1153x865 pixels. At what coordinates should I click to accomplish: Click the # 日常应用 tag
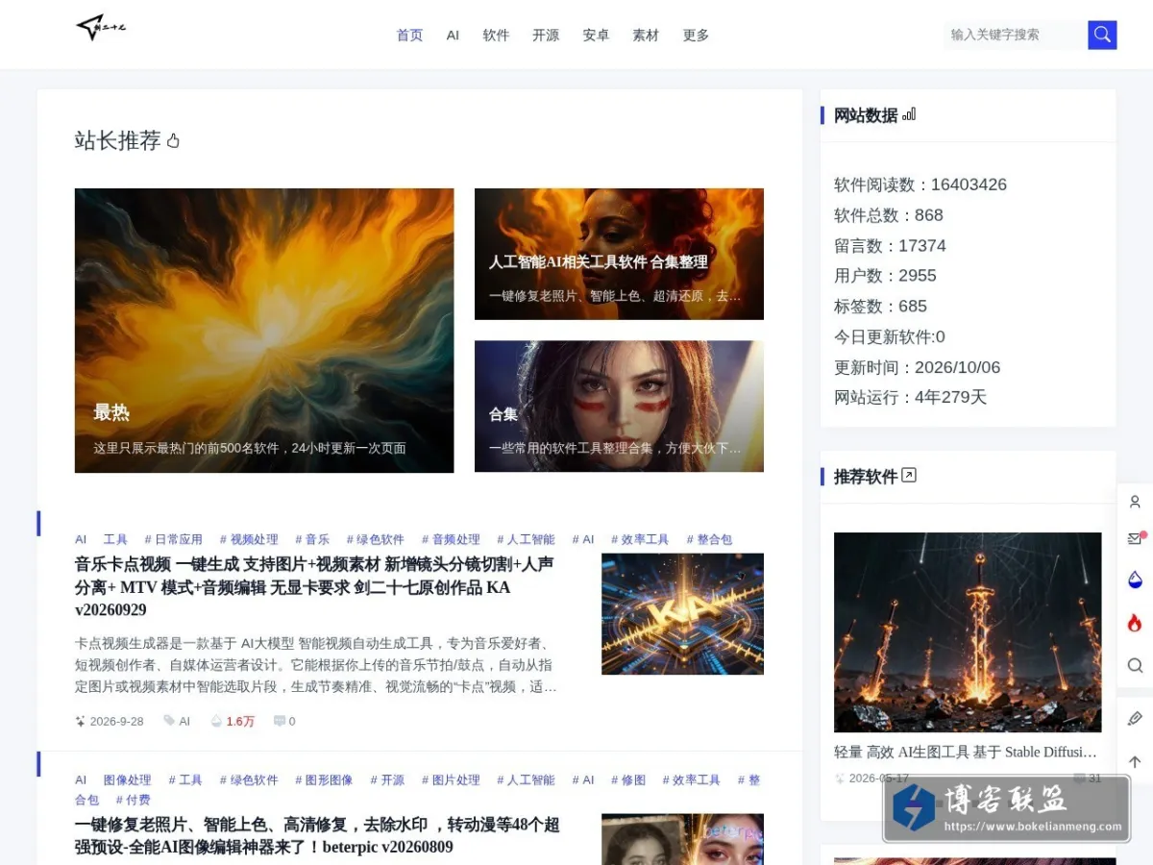point(173,539)
